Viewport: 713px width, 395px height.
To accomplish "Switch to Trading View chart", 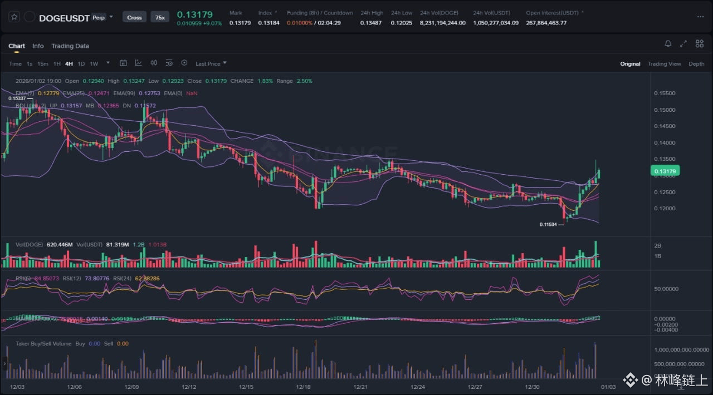I will point(664,63).
